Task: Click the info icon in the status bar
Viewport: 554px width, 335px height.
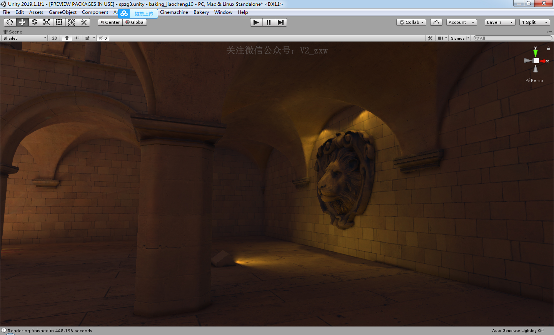Action: click(x=4, y=330)
